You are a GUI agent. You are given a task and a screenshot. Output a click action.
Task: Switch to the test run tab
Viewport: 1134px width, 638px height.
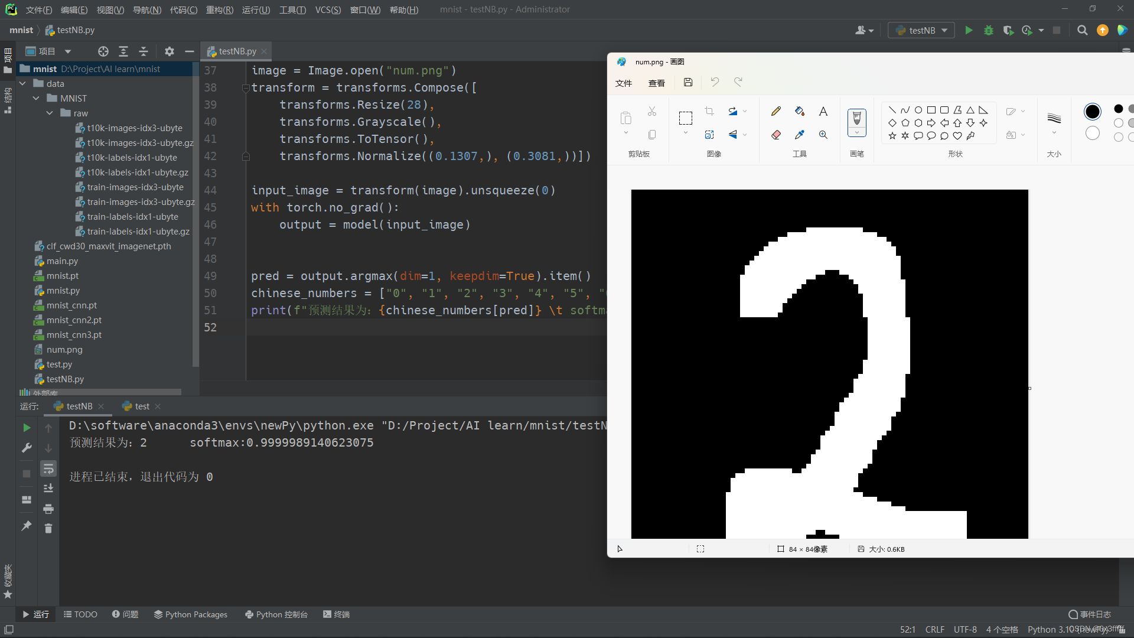(142, 406)
